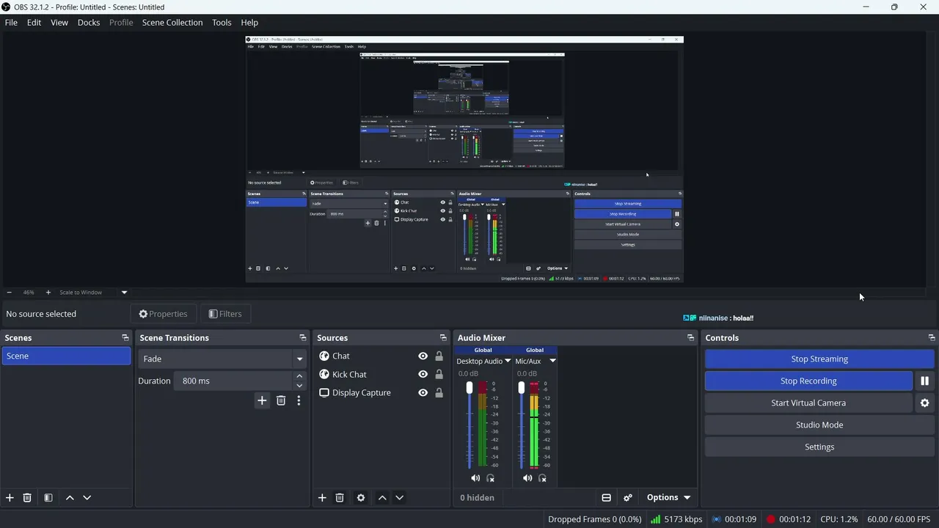939x528 pixels.
Task: Select the Scene item in Scenes list
Action: point(66,356)
